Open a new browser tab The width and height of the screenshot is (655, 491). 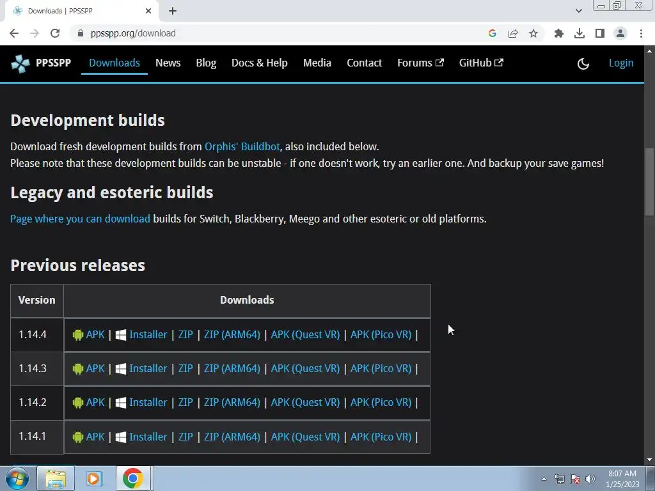pyautogui.click(x=173, y=11)
